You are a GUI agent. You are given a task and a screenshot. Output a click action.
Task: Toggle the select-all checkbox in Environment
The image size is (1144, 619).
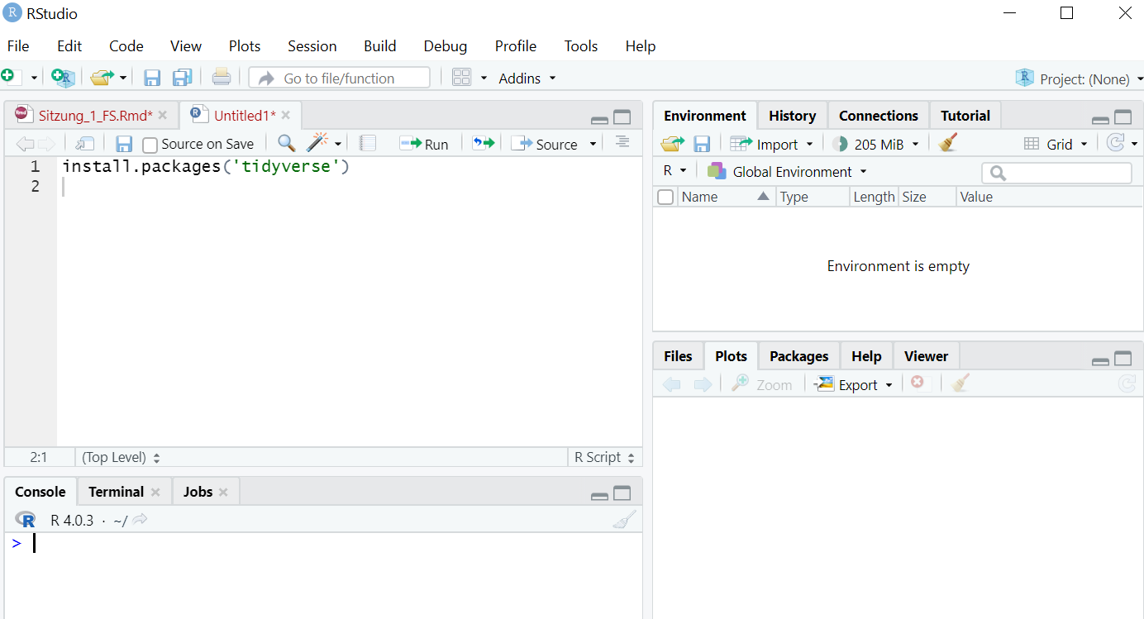tap(665, 197)
